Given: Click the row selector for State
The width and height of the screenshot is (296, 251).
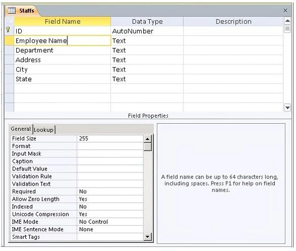Looking at the screenshot, I should pos(9,79).
